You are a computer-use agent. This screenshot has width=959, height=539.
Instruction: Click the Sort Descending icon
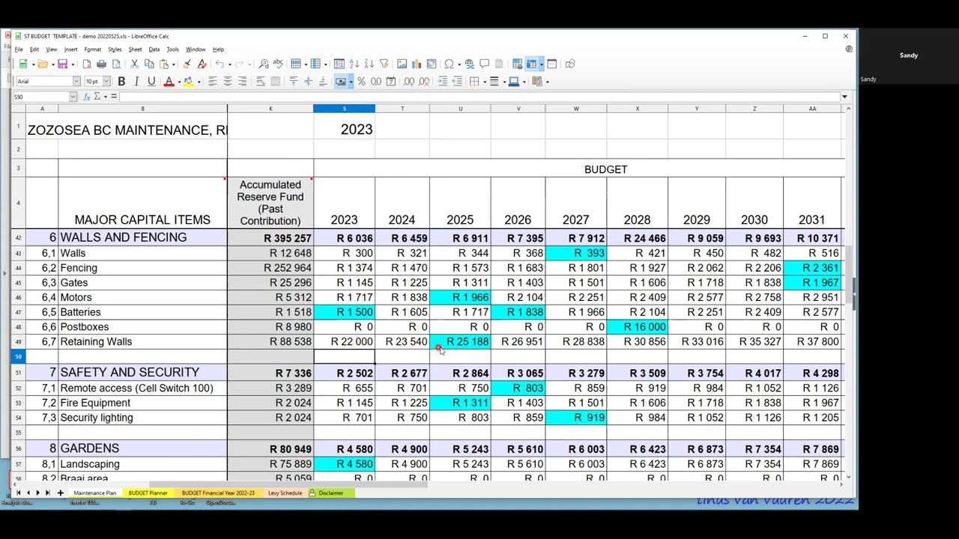click(369, 64)
